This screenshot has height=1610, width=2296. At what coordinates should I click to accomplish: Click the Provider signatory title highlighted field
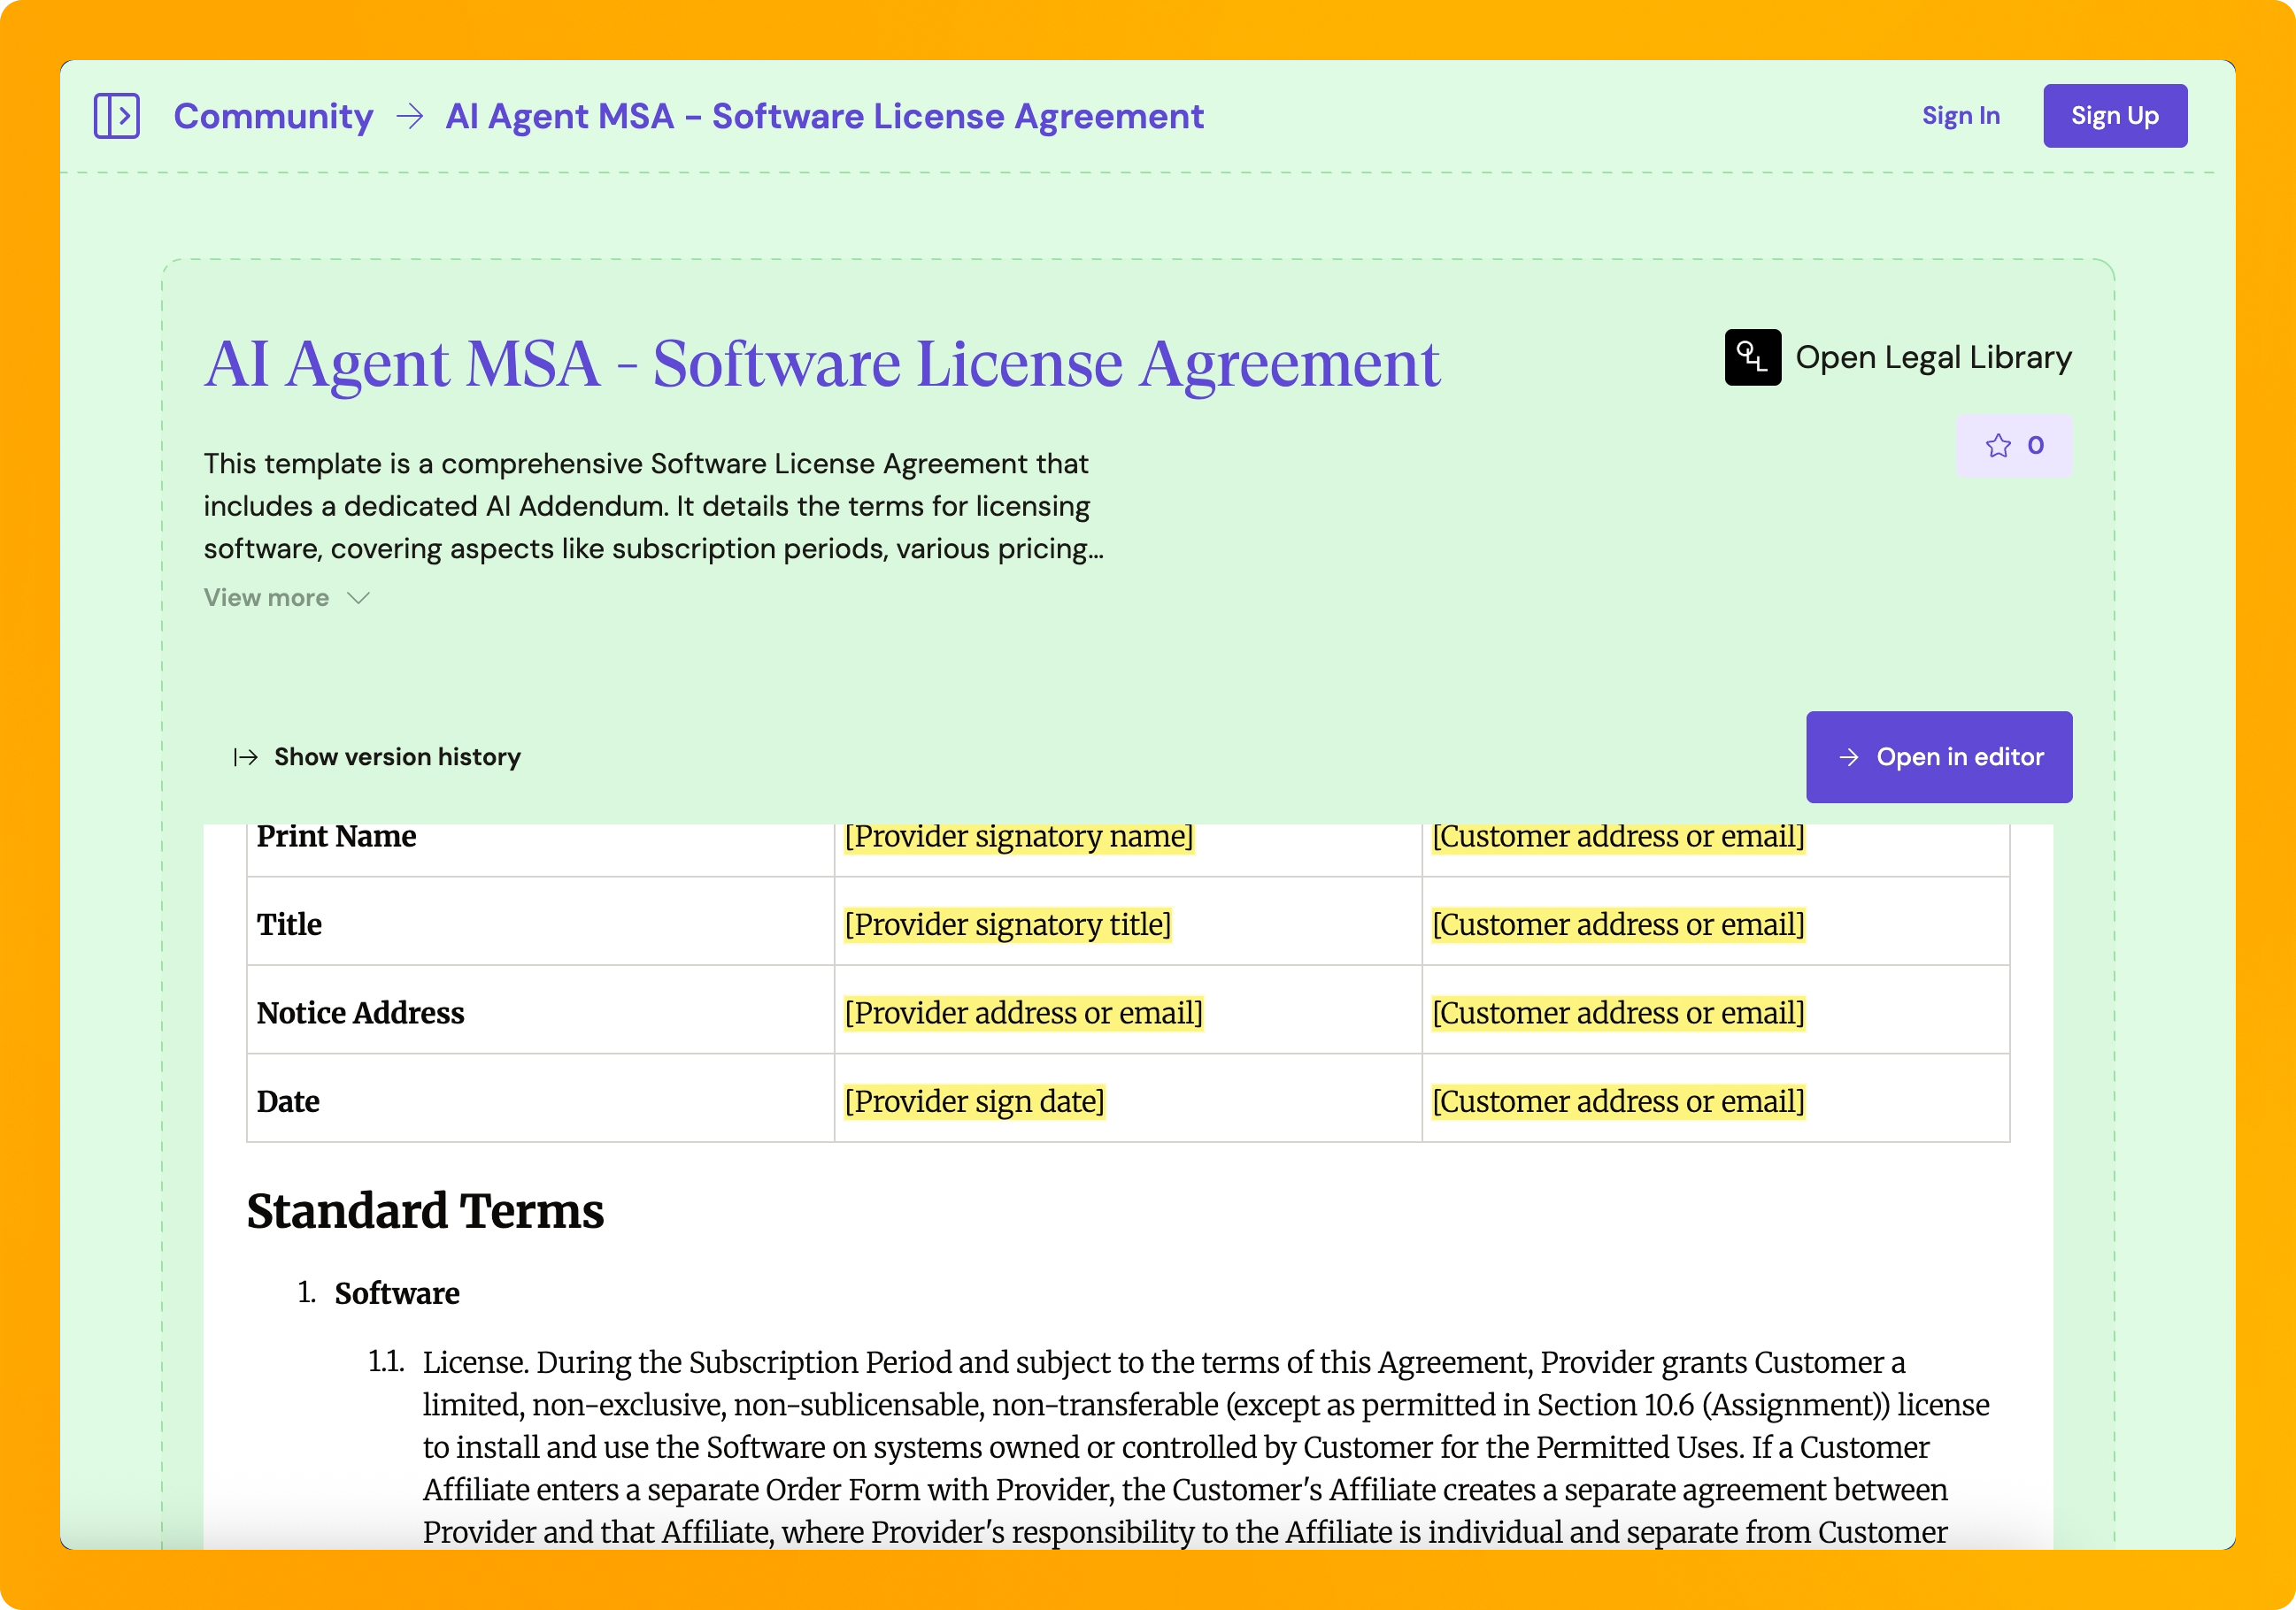tap(1008, 924)
